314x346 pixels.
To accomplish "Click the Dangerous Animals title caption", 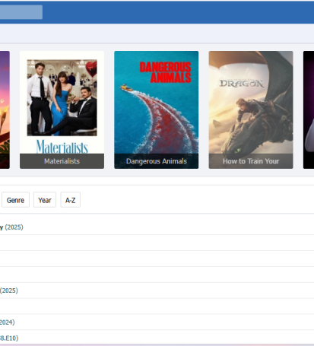I will 156,161.
